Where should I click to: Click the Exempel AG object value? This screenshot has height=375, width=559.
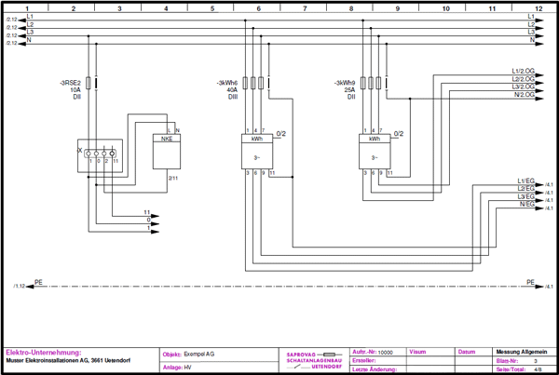[x=199, y=354]
